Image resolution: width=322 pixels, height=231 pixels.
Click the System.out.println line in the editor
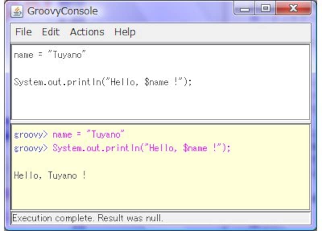(x=103, y=82)
